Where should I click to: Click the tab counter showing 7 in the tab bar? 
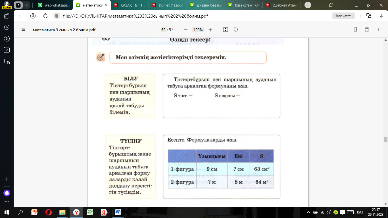[x=18, y=5]
